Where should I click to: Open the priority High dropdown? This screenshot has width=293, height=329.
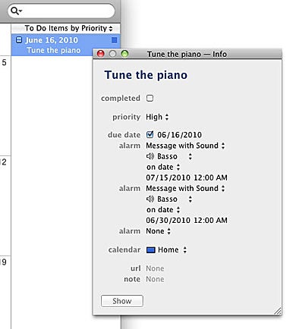click(x=157, y=117)
